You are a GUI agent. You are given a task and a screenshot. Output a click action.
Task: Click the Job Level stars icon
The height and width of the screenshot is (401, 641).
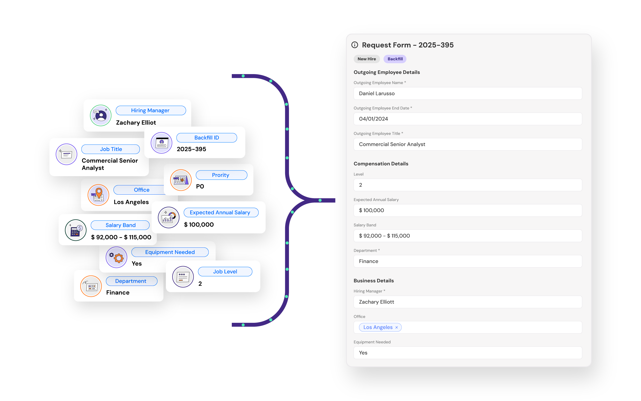coord(183,277)
